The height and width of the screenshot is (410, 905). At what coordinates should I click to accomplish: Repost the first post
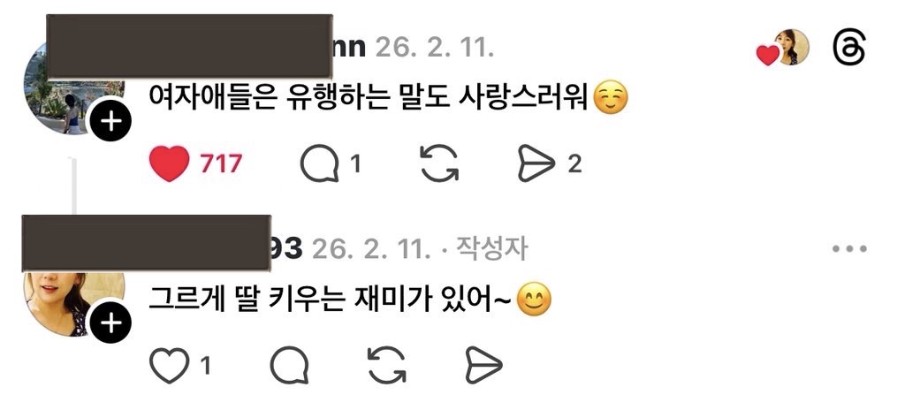point(439,164)
